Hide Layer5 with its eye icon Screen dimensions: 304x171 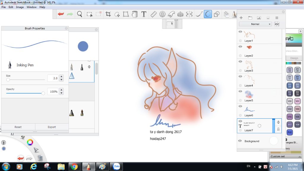(x=240, y=91)
